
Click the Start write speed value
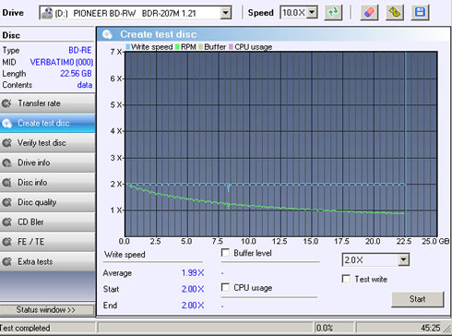tap(193, 289)
